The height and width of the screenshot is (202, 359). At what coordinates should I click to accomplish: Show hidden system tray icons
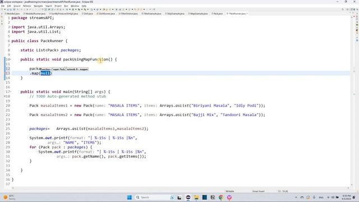point(296,198)
